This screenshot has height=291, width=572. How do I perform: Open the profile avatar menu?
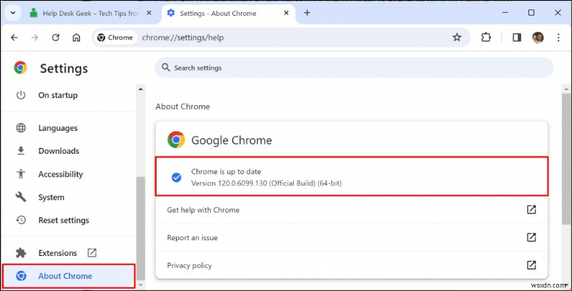click(x=538, y=37)
